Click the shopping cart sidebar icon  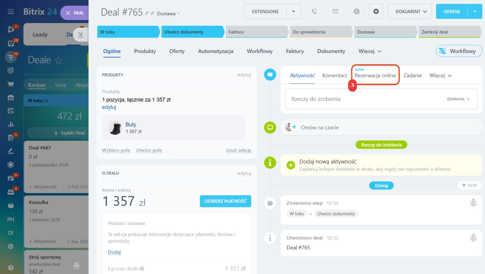pyautogui.click(x=11, y=84)
